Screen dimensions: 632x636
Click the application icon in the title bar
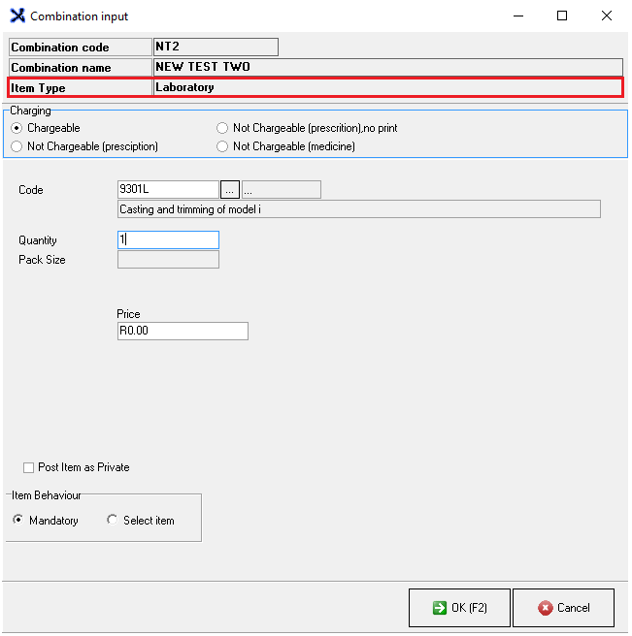coord(17,16)
